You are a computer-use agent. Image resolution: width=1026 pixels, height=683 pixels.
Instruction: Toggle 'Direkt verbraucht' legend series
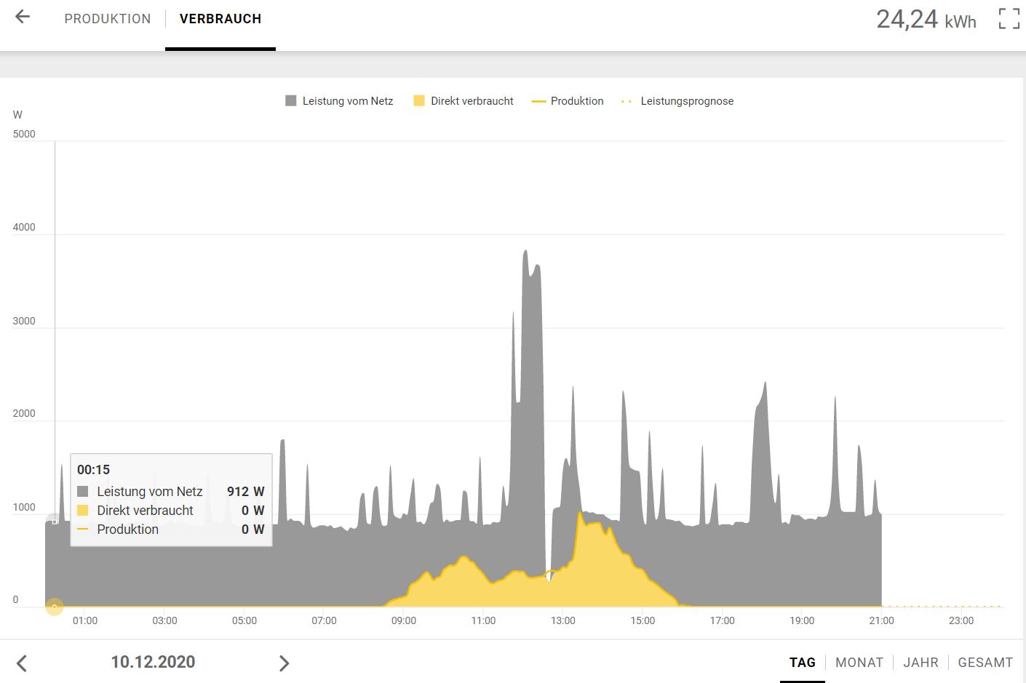click(x=464, y=101)
